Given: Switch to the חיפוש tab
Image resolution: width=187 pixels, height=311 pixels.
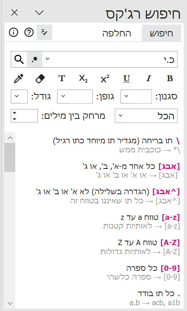Looking at the screenshot, I should [x=161, y=33].
